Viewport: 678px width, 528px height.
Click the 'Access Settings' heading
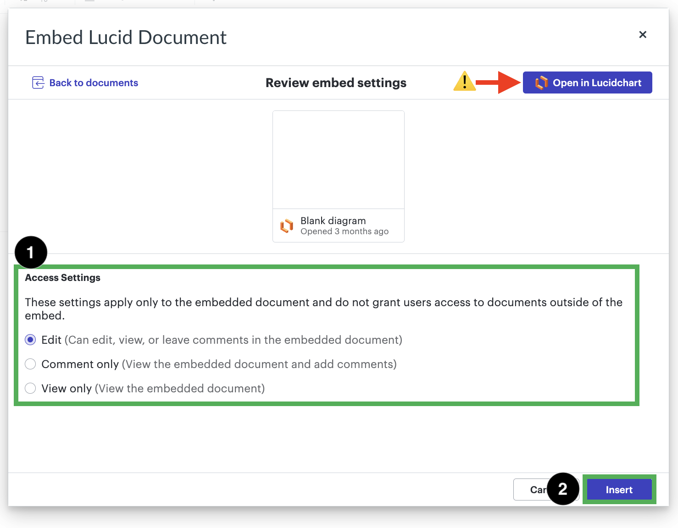63,277
